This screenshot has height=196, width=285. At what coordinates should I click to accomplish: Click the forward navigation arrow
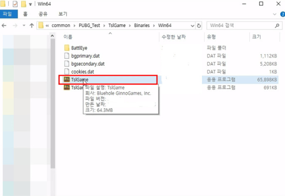click(15, 25)
